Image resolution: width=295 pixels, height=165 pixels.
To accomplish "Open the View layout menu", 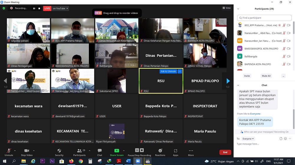I will point(227,8).
